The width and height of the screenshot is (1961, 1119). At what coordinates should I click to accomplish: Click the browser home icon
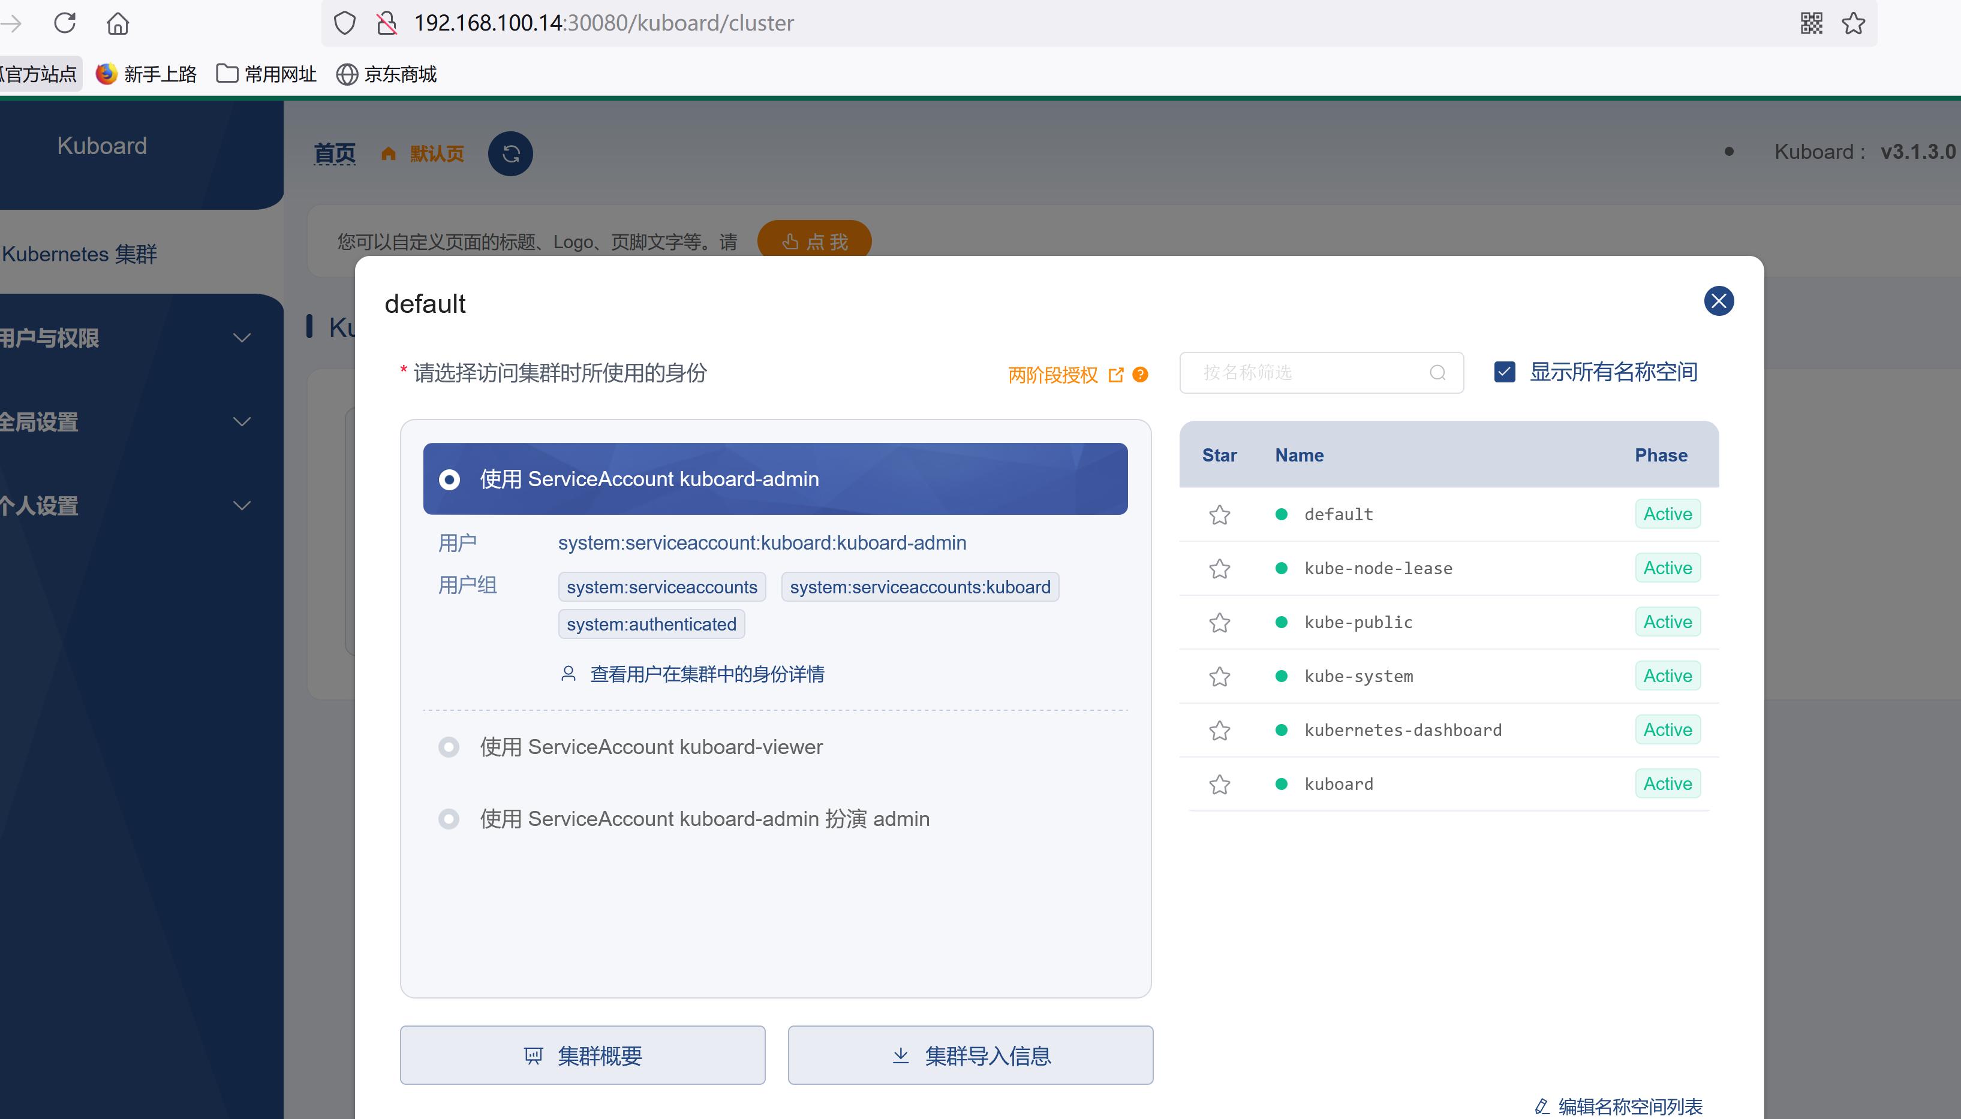point(118,23)
